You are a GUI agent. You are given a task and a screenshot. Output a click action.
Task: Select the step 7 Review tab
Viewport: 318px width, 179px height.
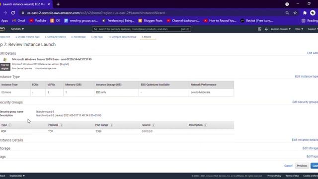[147, 37]
